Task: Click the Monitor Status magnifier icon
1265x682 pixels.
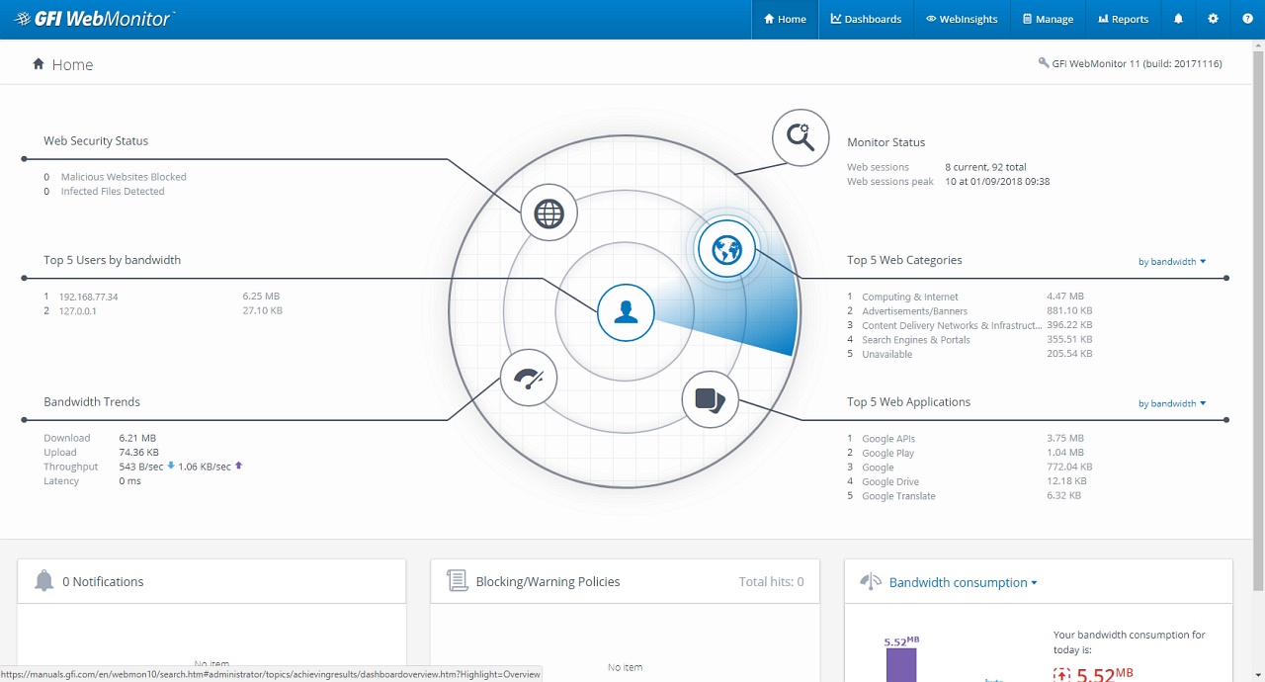Action: [x=801, y=137]
